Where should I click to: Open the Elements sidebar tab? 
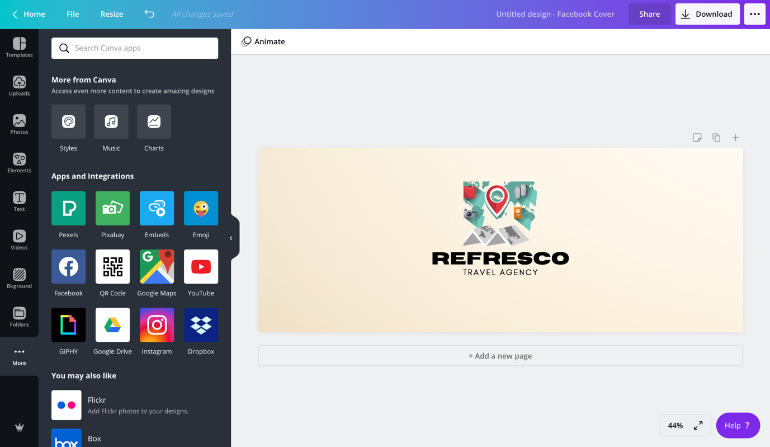[19, 163]
